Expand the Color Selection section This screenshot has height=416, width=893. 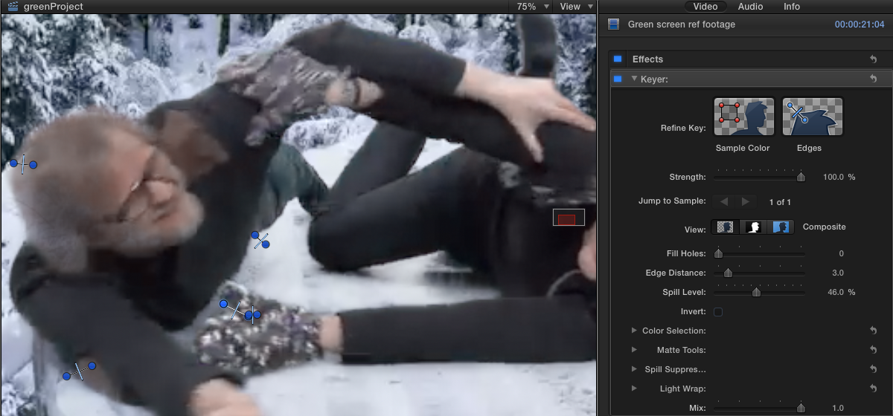(x=634, y=331)
